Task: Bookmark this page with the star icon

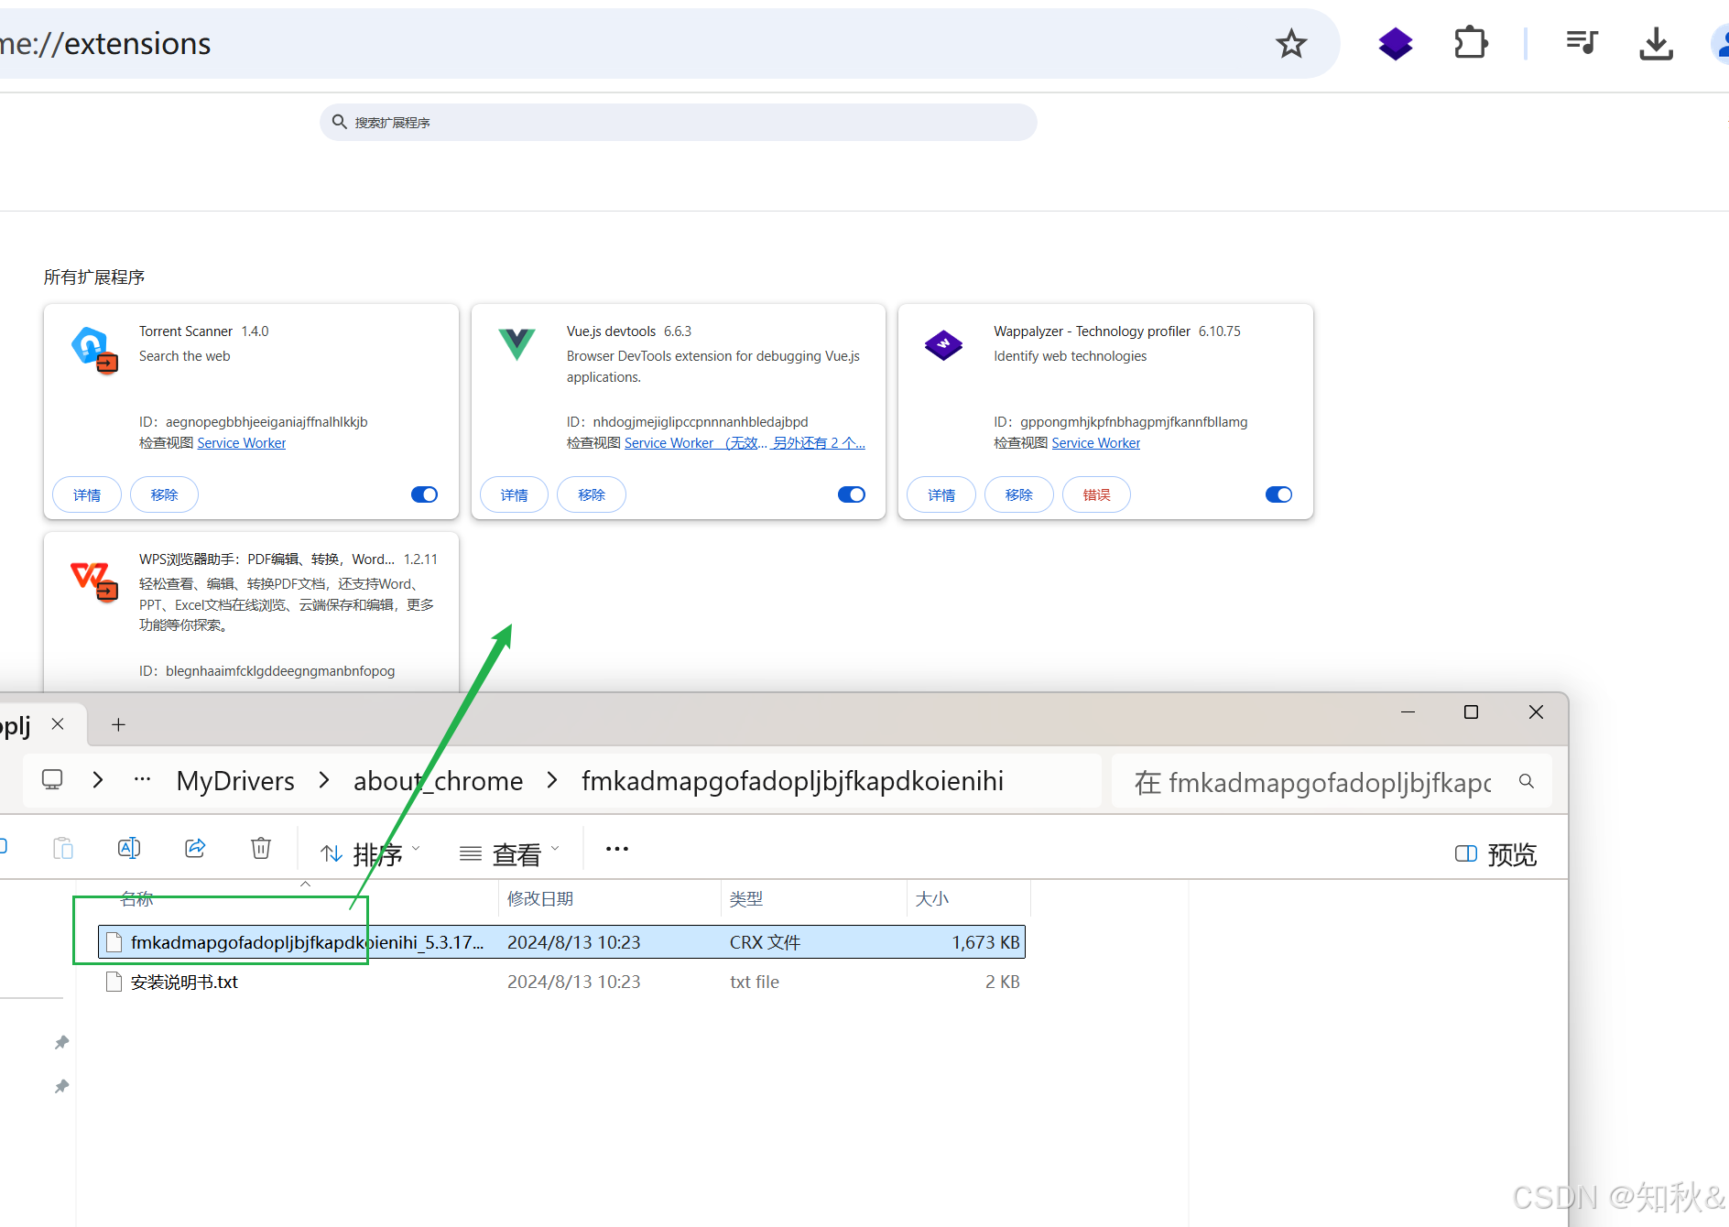Action: 1291,43
